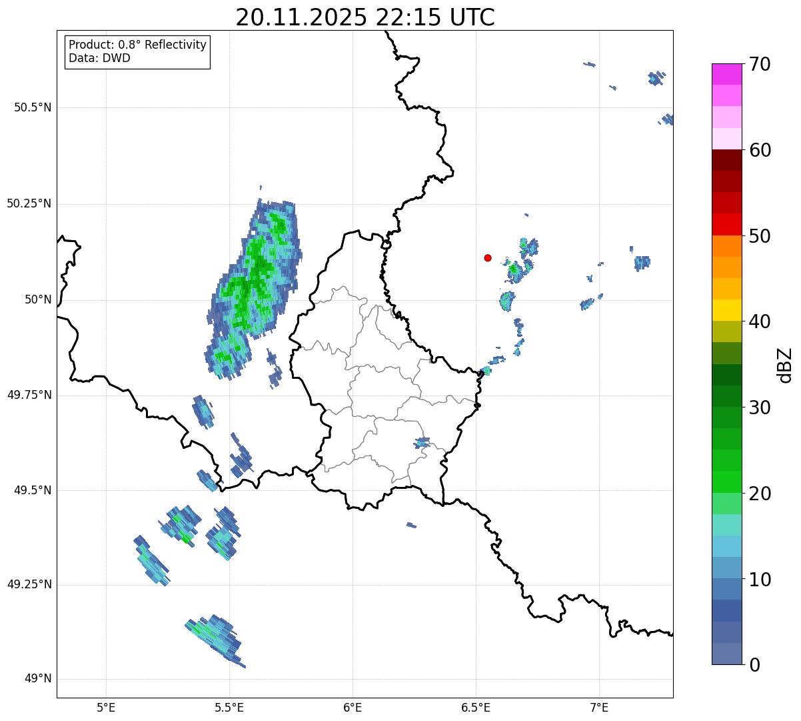
Task: Click the 6°E longitude axis label
Action: pyautogui.click(x=353, y=708)
